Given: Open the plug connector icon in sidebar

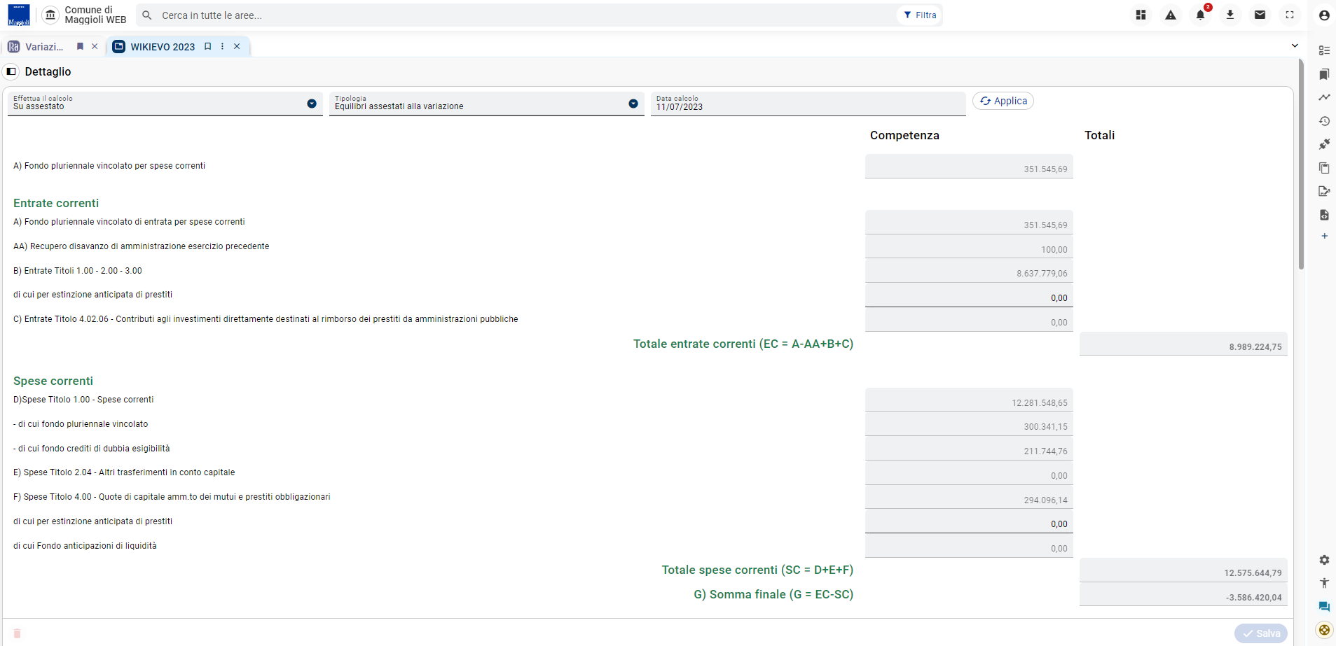Looking at the screenshot, I should tap(1324, 144).
